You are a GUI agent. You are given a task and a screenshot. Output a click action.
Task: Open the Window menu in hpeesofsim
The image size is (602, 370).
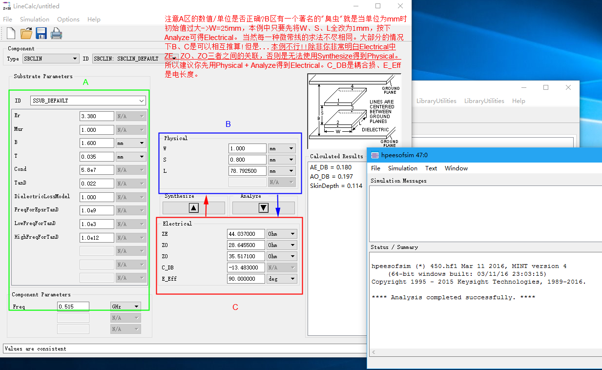coord(456,168)
